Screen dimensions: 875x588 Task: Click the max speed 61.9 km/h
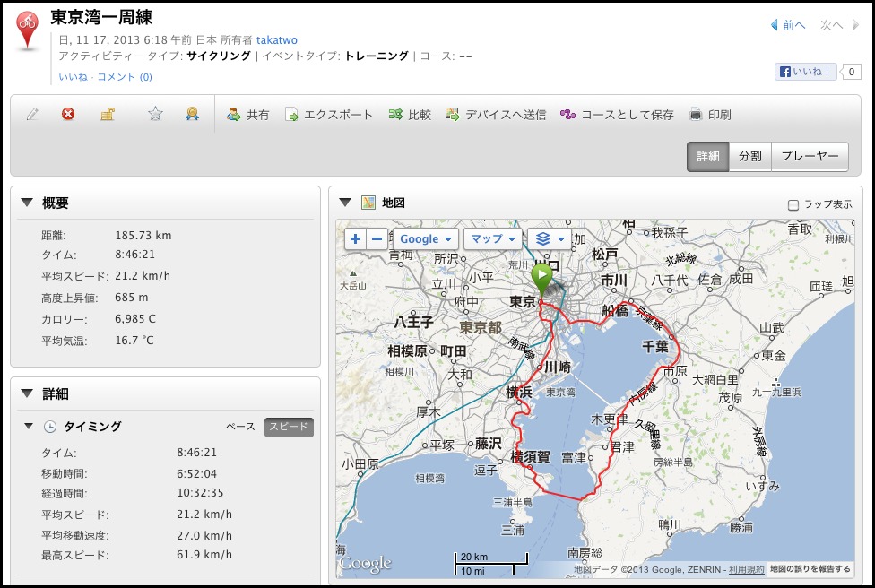(x=204, y=555)
